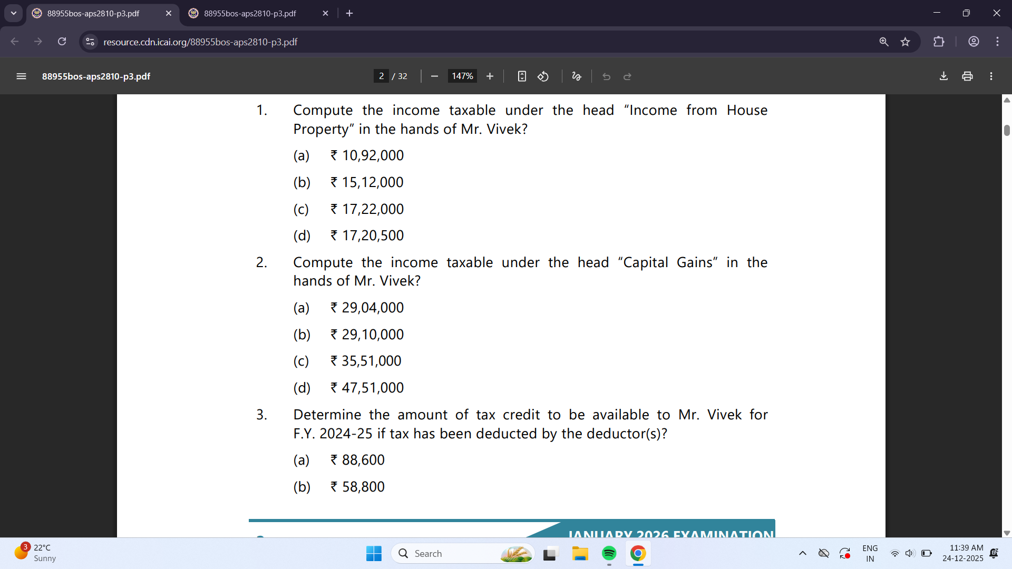1012x569 pixels.
Task: Download the PDF file
Action: tap(943, 76)
